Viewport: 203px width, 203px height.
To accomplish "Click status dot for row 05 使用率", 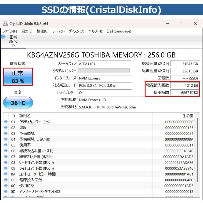I will point(6,145).
